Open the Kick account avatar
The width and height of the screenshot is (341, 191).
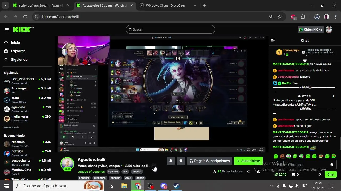[x=329, y=29]
